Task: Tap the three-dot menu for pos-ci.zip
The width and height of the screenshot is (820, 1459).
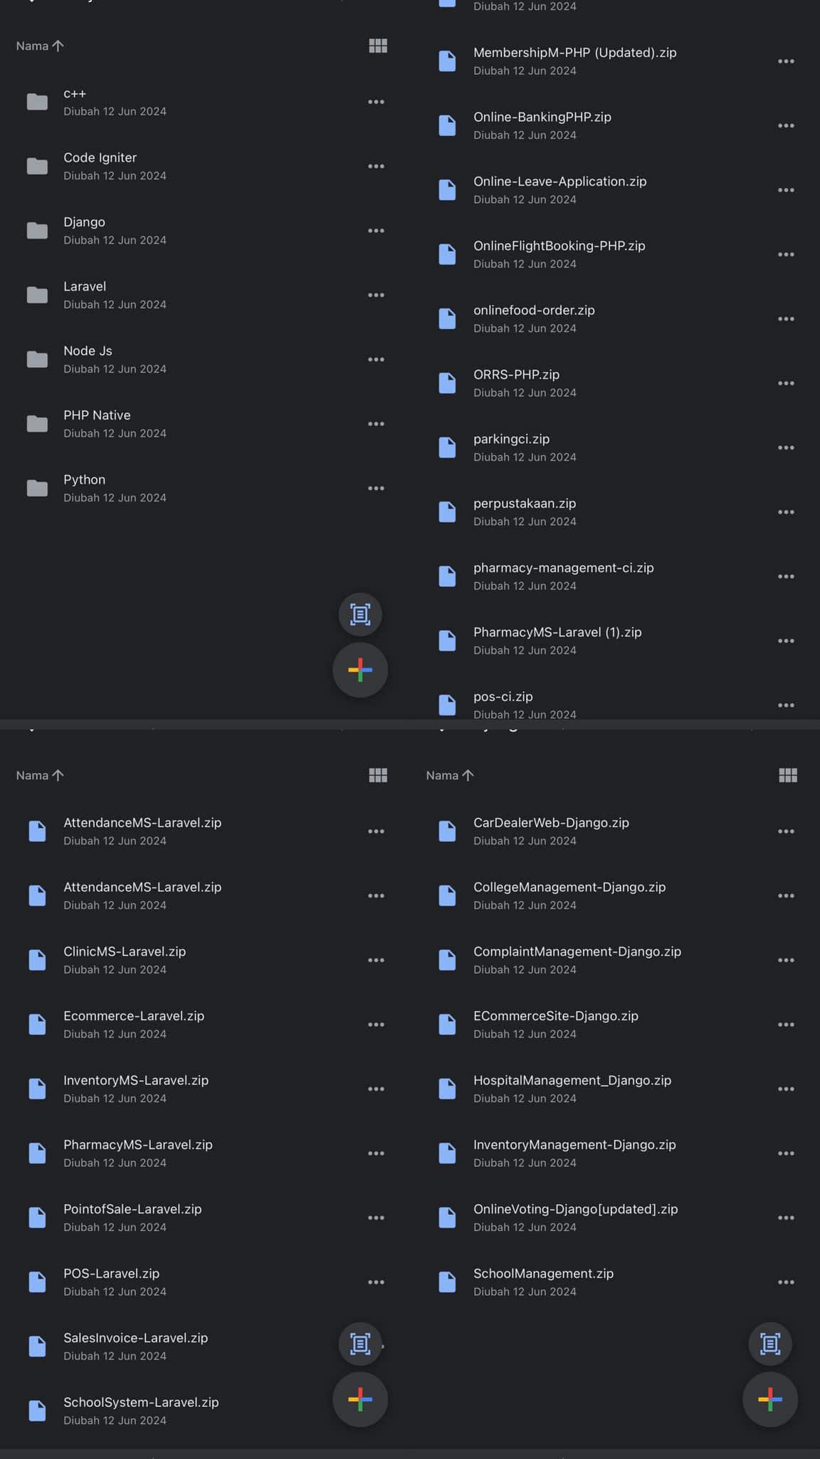Action: (x=786, y=705)
